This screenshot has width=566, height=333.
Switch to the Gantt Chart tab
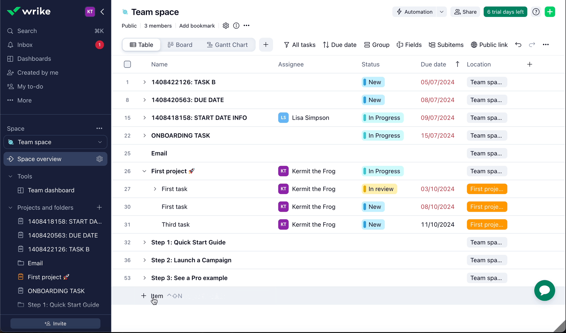(227, 45)
